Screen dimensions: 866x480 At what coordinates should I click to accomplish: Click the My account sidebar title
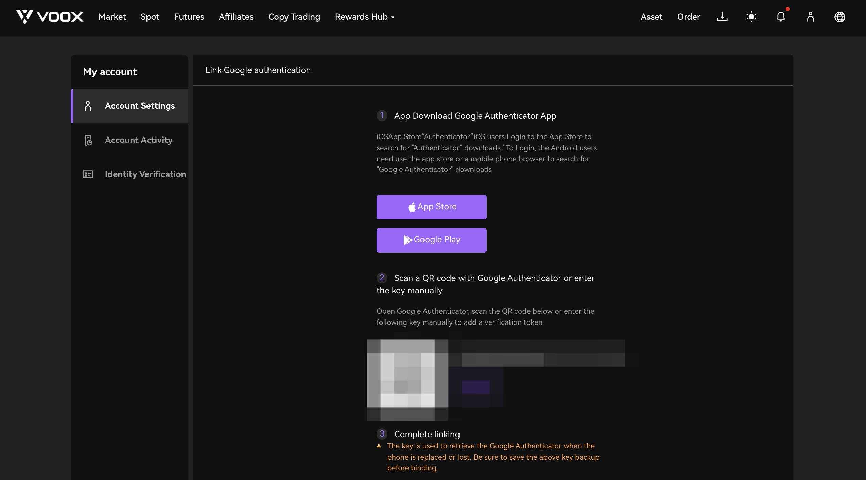point(110,72)
